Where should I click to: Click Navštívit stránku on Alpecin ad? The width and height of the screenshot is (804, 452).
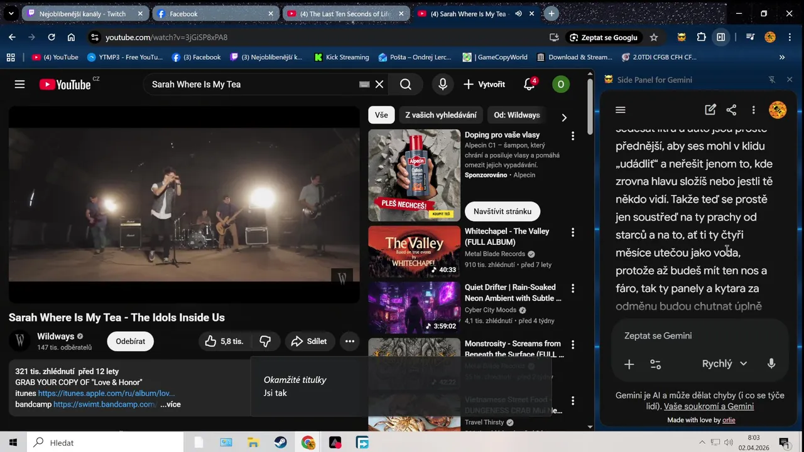pyautogui.click(x=503, y=211)
